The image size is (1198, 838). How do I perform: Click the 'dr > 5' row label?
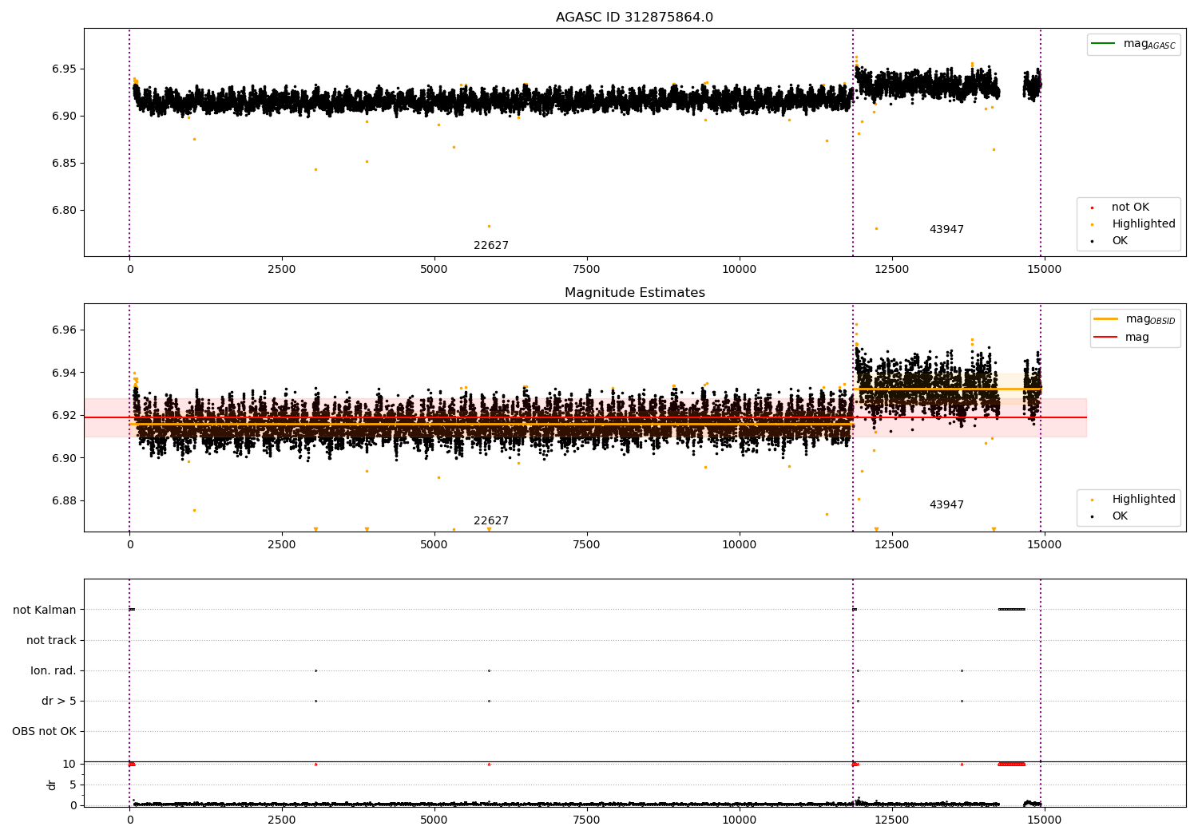pos(59,702)
